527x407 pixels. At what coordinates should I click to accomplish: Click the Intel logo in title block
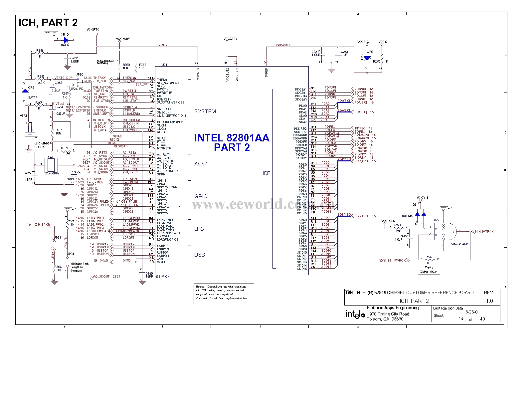point(355,314)
